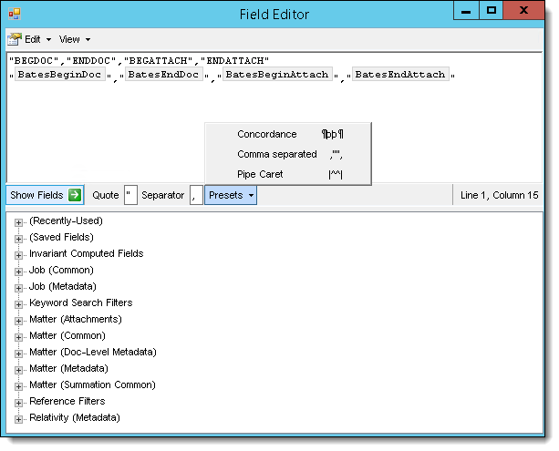Viewport: 559px width, 451px height.
Task: Expand the Matter (Common) node
Action: pos(18,337)
